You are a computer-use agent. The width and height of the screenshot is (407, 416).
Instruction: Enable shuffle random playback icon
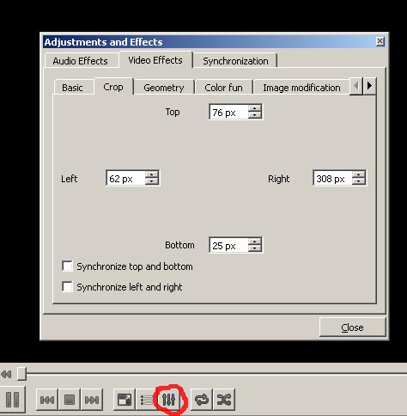[x=224, y=400]
